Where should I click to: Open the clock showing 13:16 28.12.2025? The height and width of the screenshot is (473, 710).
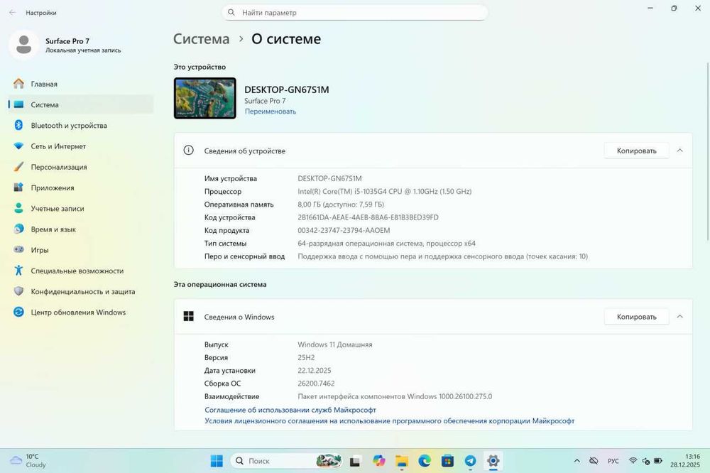[685, 461]
